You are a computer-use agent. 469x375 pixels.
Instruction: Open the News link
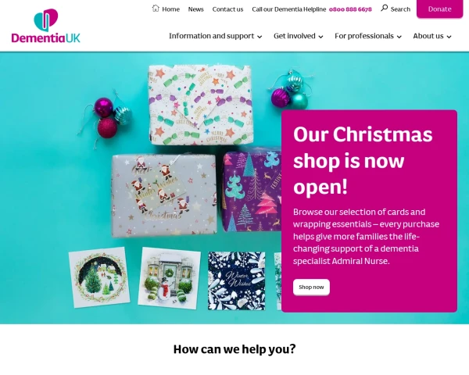(x=195, y=9)
